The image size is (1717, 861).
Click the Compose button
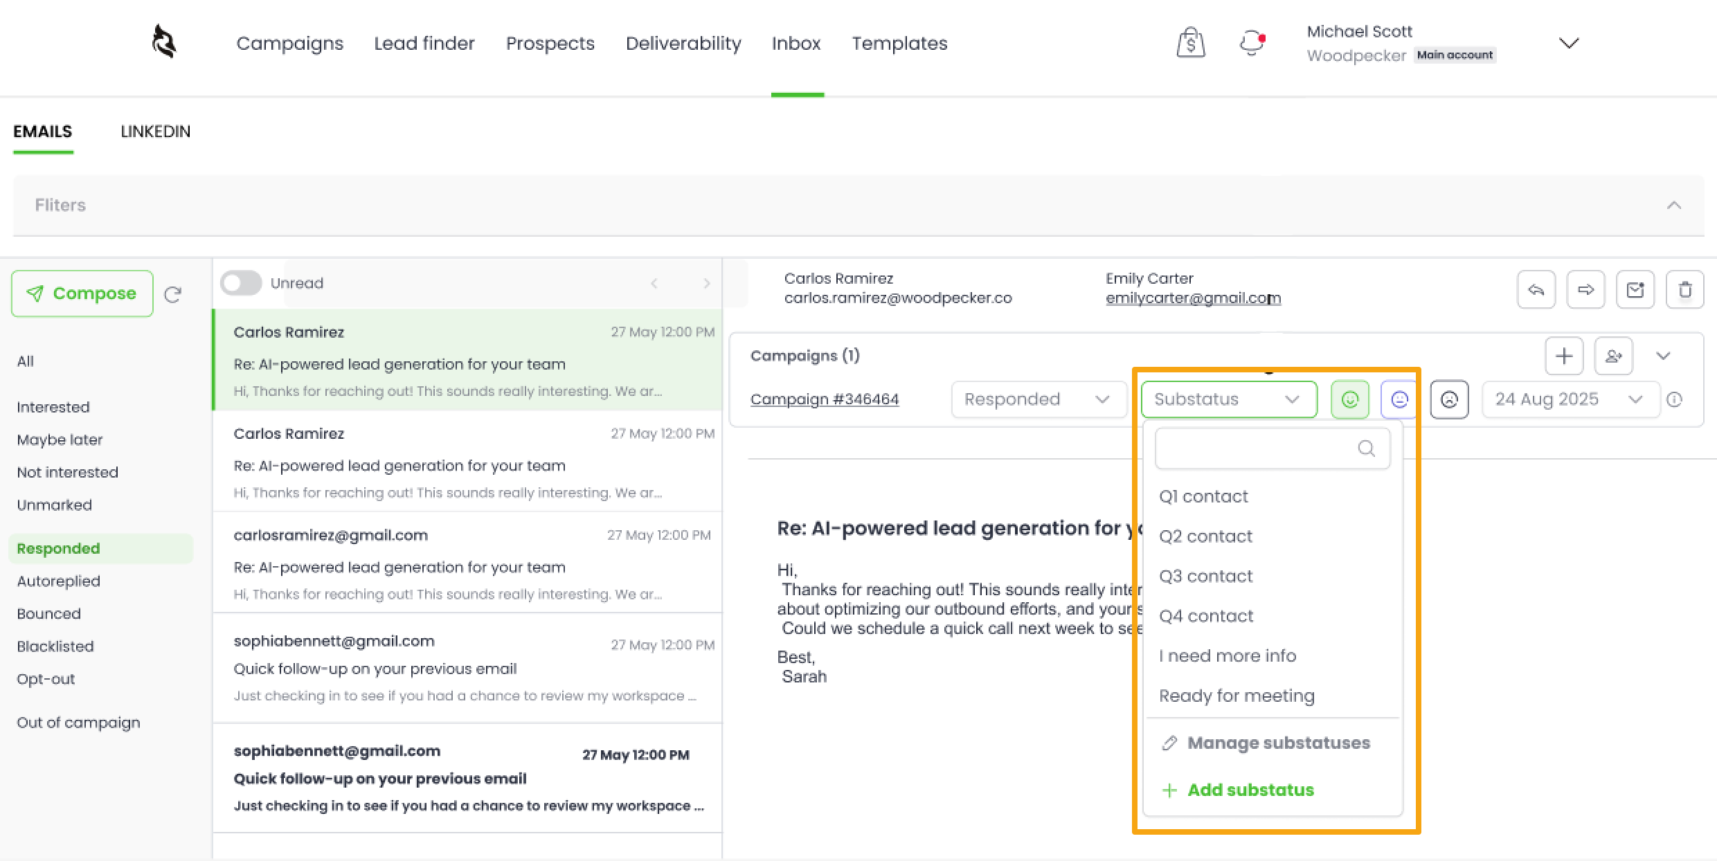pos(82,293)
